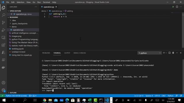Open the File menu
Image resolution: width=184 pixels, height=103 pixels.
pyautogui.click(x=7, y=2)
